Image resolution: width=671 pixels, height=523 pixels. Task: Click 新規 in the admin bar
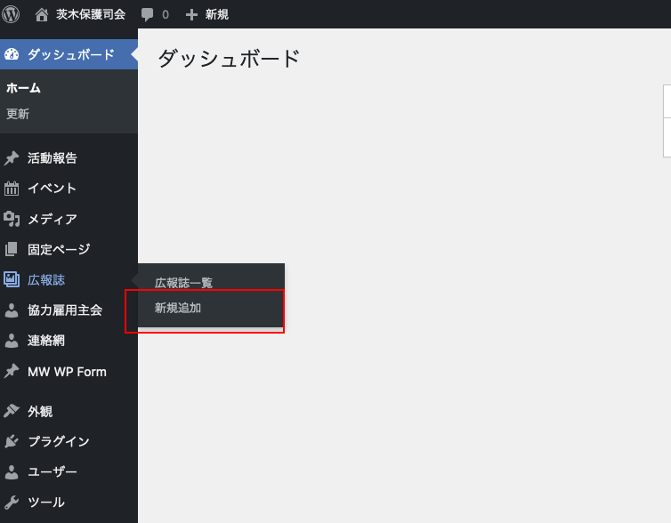[216, 14]
